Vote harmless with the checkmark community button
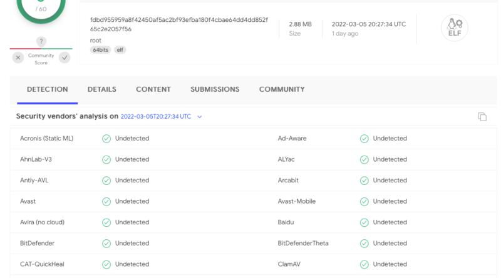The image size is (501, 278). (65, 57)
